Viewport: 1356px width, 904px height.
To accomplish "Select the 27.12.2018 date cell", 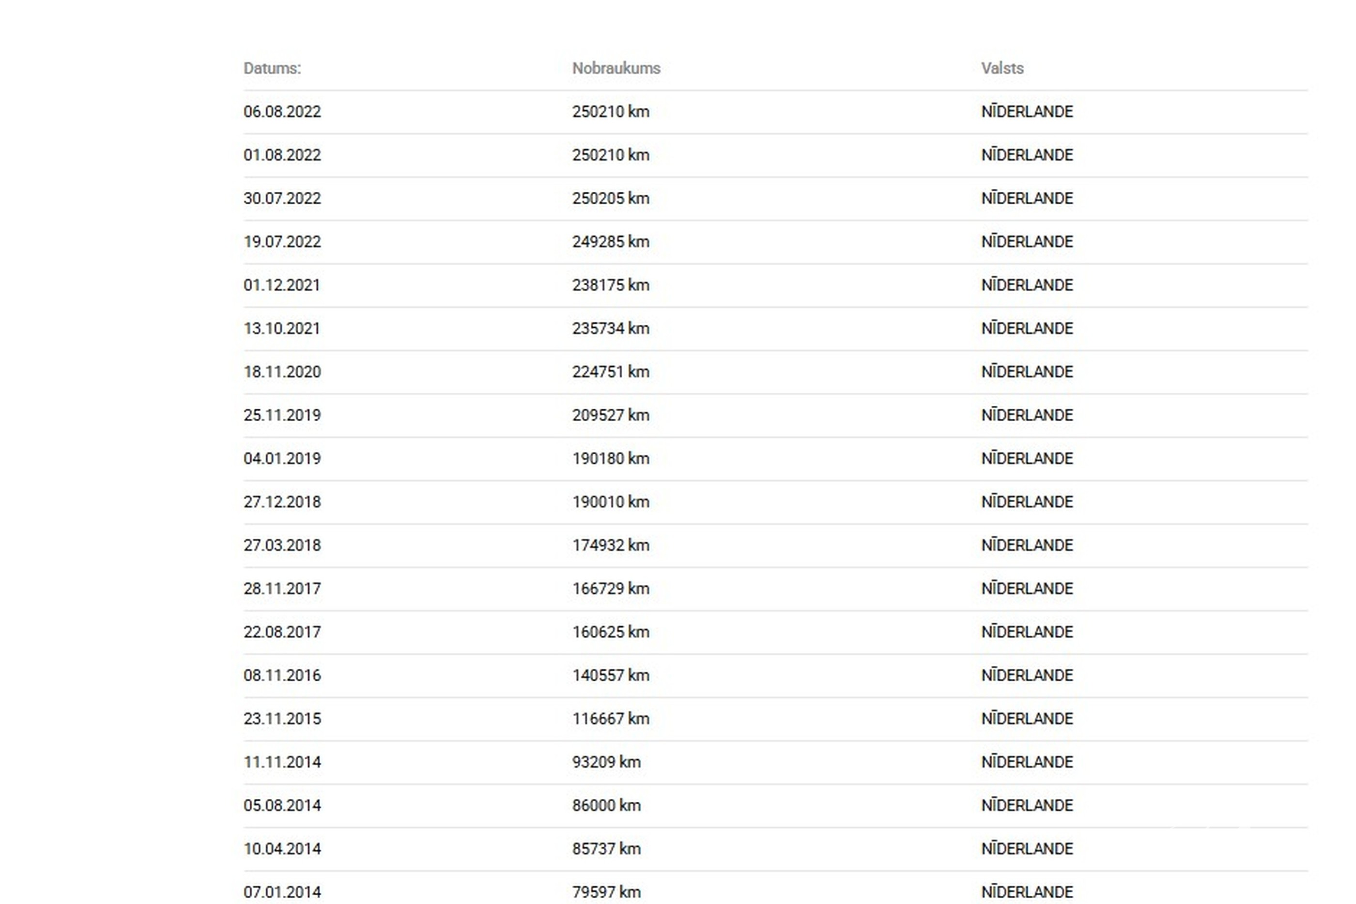I will [282, 502].
